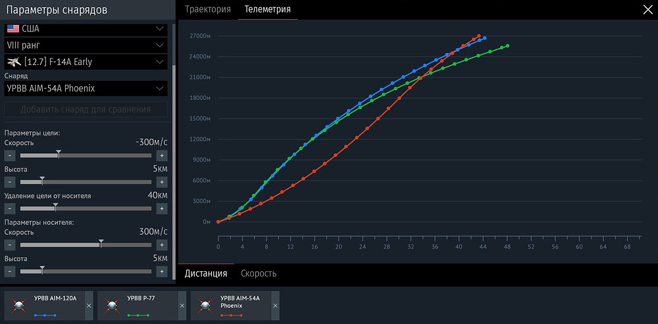Switch to the Траектория tab

click(208, 9)
